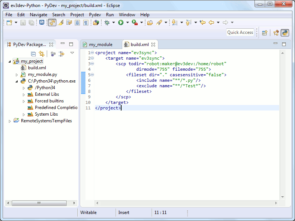This screenshot has height=221, width=295.
Task: Switch to the Team Synchronizing perspective icon
Action: tap(276, 33)
